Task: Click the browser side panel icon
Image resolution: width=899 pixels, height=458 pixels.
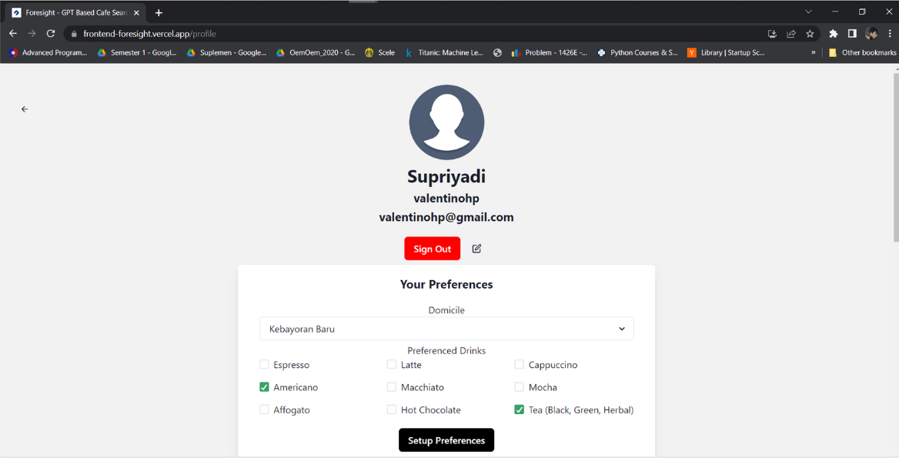Action: tap(852, 34)
